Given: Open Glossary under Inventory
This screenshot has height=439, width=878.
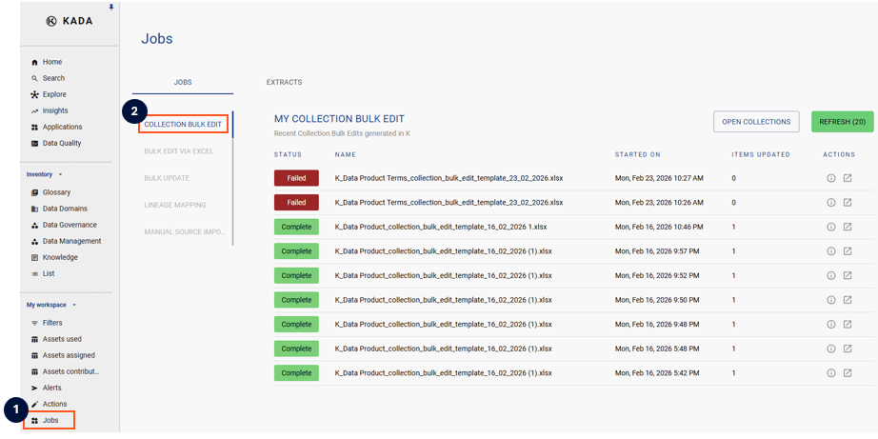Looking at the screenshot, I should [x=56, y=192].
